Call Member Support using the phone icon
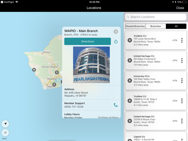The image size is (188, 141). click(x=116, y=105)
